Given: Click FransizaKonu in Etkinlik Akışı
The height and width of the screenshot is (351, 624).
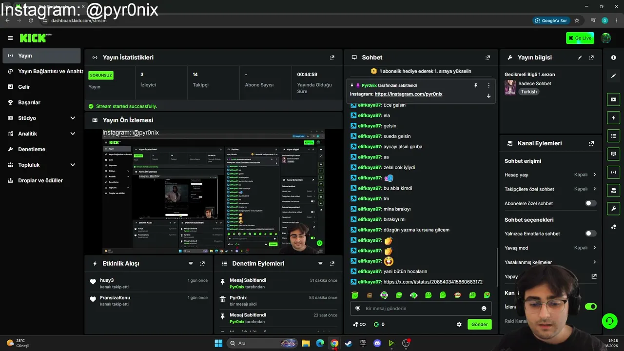Looking at the screenshot, I should pos(115,298).
